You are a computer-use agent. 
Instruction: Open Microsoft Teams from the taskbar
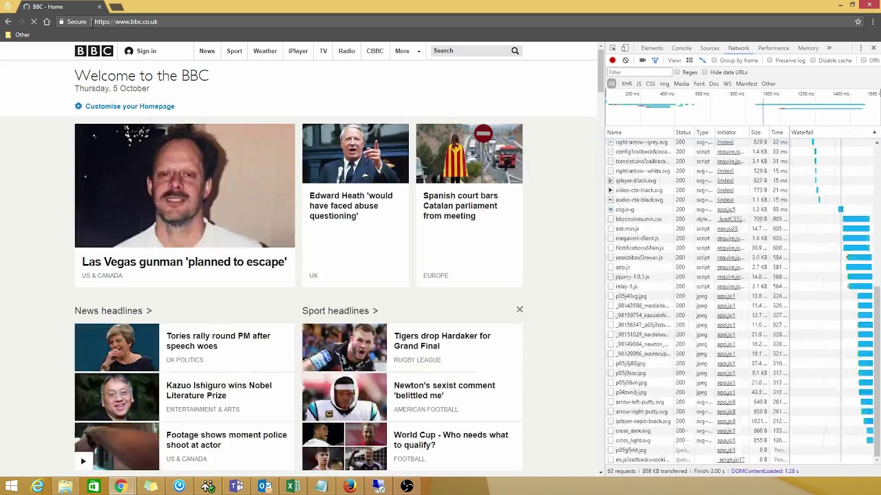pyautogui.click(x=236, y=487)
